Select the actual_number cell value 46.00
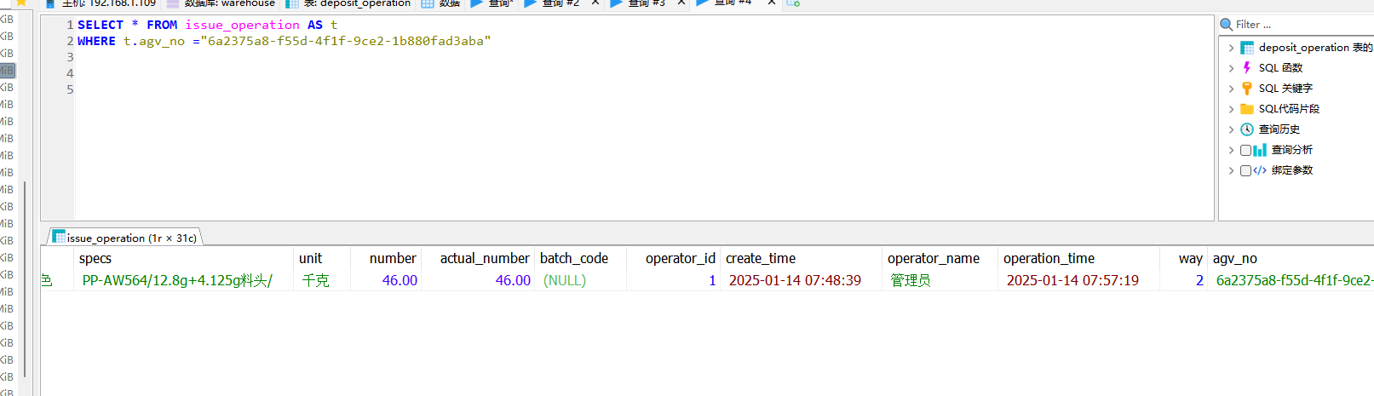This screenshot has width=1374, height=396. 513,280
